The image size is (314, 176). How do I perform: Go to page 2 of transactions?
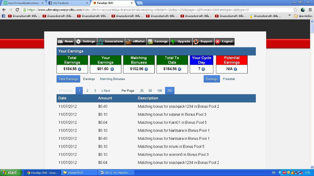(87, 90)
